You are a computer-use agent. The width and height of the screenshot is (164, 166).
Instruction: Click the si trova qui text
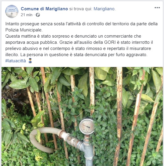[81, 9]
